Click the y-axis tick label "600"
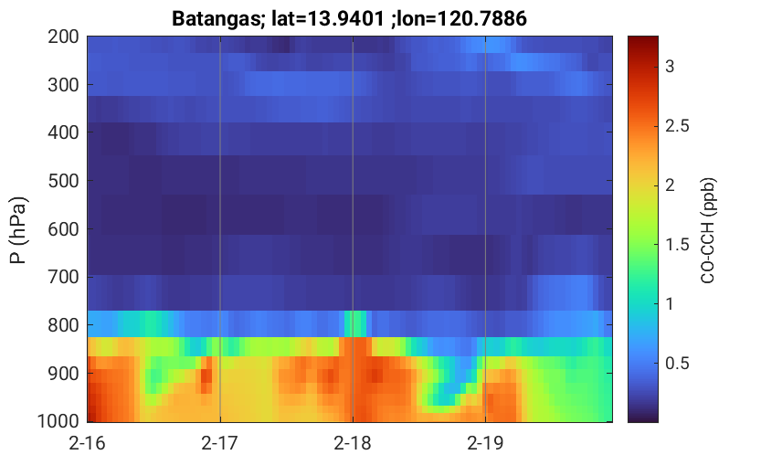This screenshot has width=761, height=476. click(63, 228)
